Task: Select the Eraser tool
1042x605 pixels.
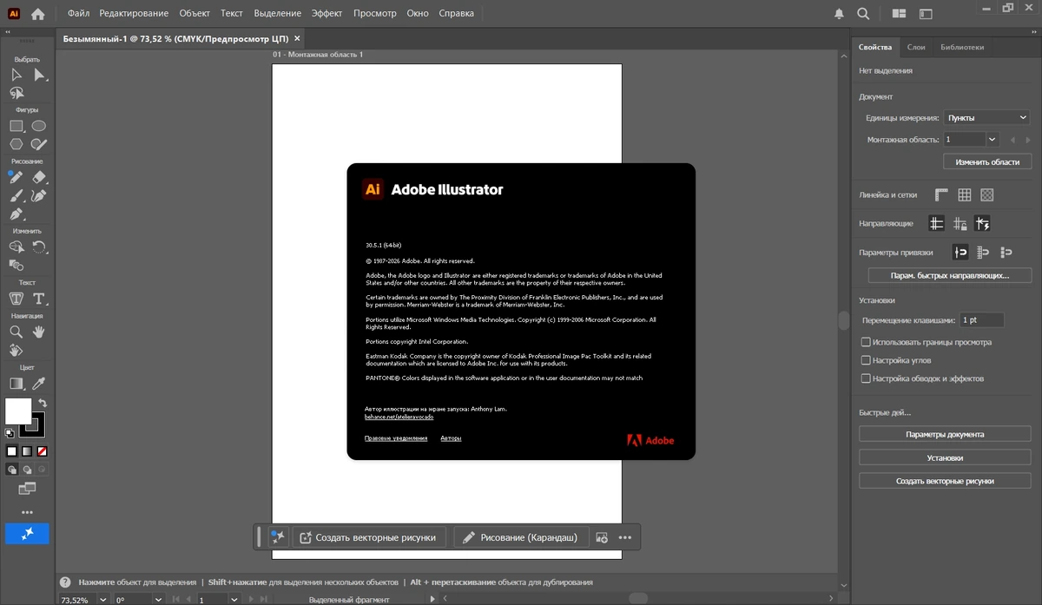Action: coord(39,177)
